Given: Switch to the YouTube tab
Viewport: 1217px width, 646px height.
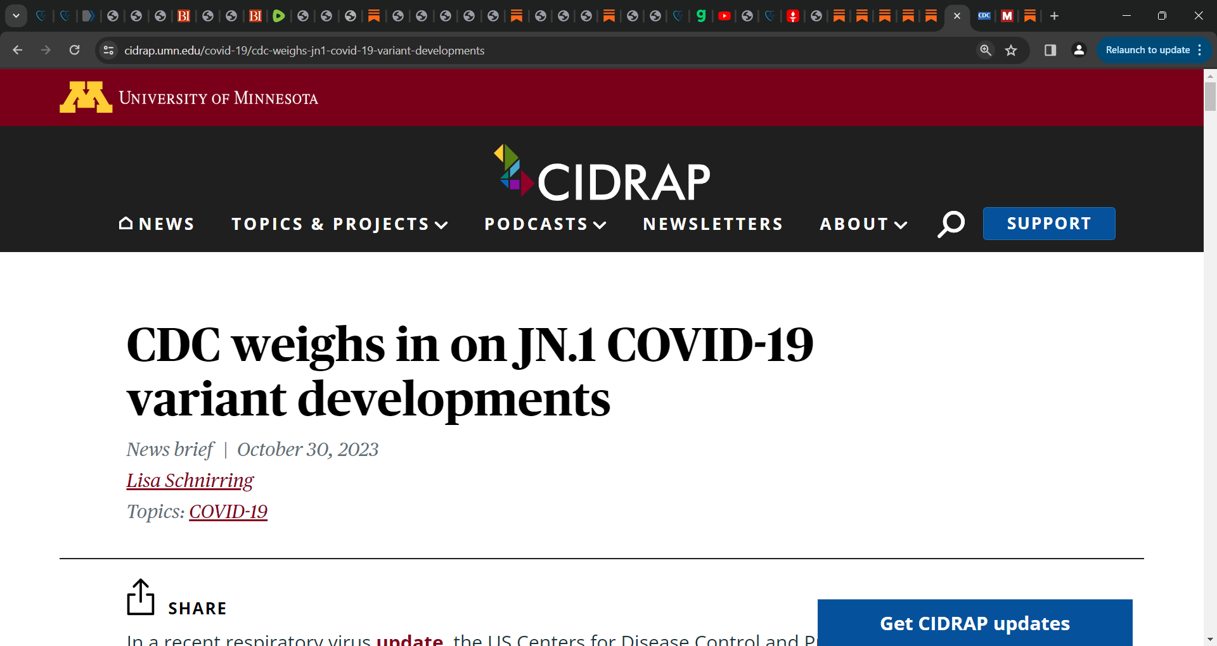Looking at the screenshot, I should click(x=724, y=16).
